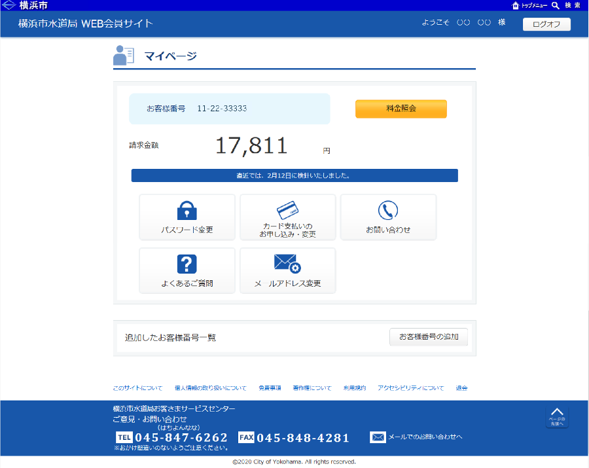Click the 退会 link in footer
The width and height of the screenshot is (589, 468).
[x=461, y=388]
